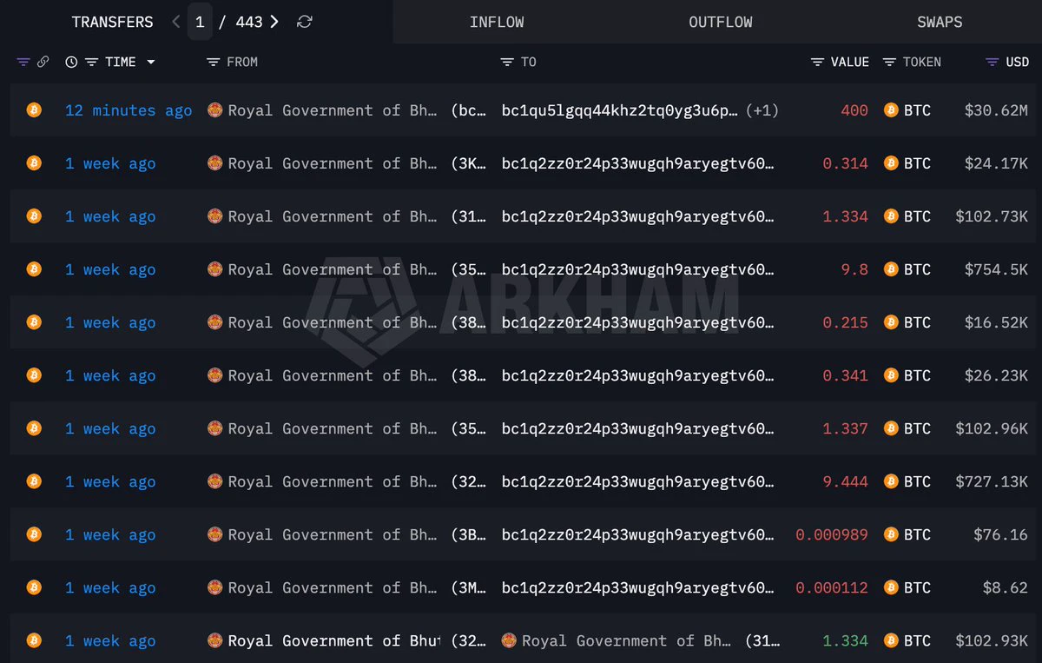Click BTC token icon in the $30.62M row
The image size is (1042, 663).
[x=891, y=110]
